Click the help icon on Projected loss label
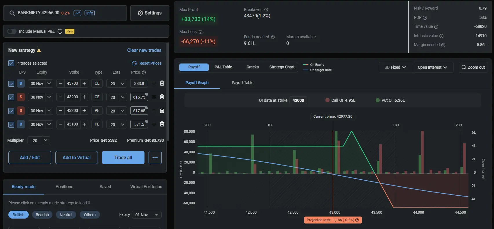Viewport: 494px width, 229px height. click(357, 220)
